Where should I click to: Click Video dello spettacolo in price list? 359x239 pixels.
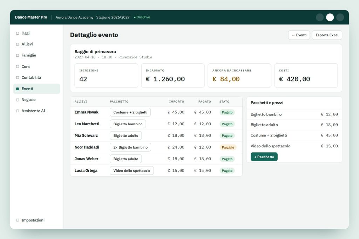coord(294,146)
